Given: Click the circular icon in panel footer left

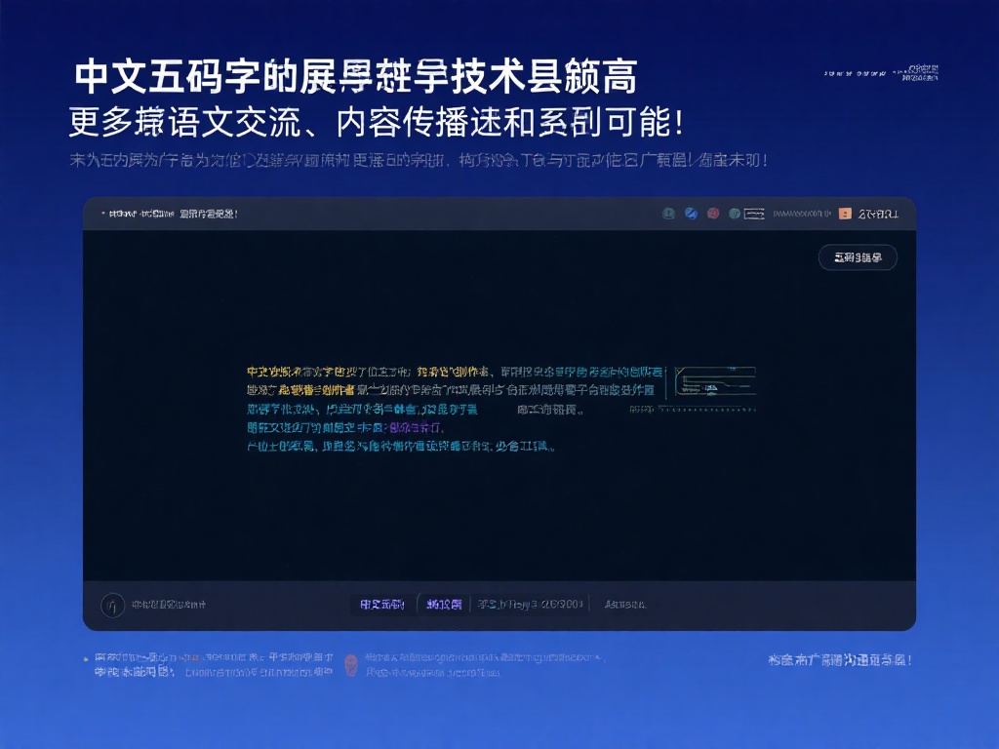Looking at the screenshot, I should (x=113, y=605).
